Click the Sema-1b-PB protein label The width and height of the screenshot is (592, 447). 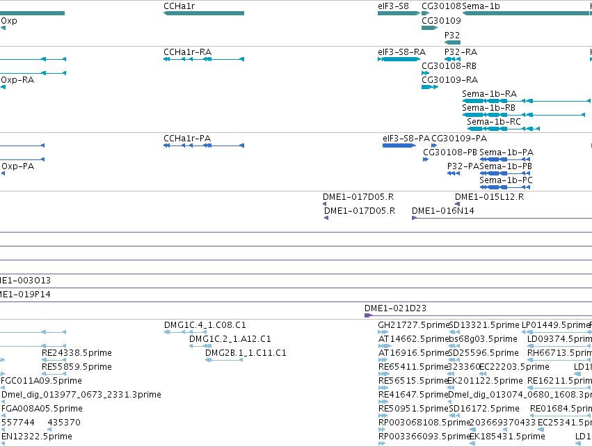click(506, 166)
